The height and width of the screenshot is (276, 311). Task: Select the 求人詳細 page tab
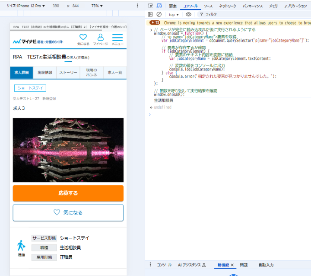click(22, 73)
